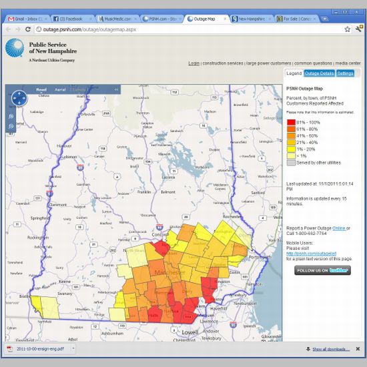367x367 pixels.
Task: Zoom out using the map magnifier icon
Action: point(11,126)
